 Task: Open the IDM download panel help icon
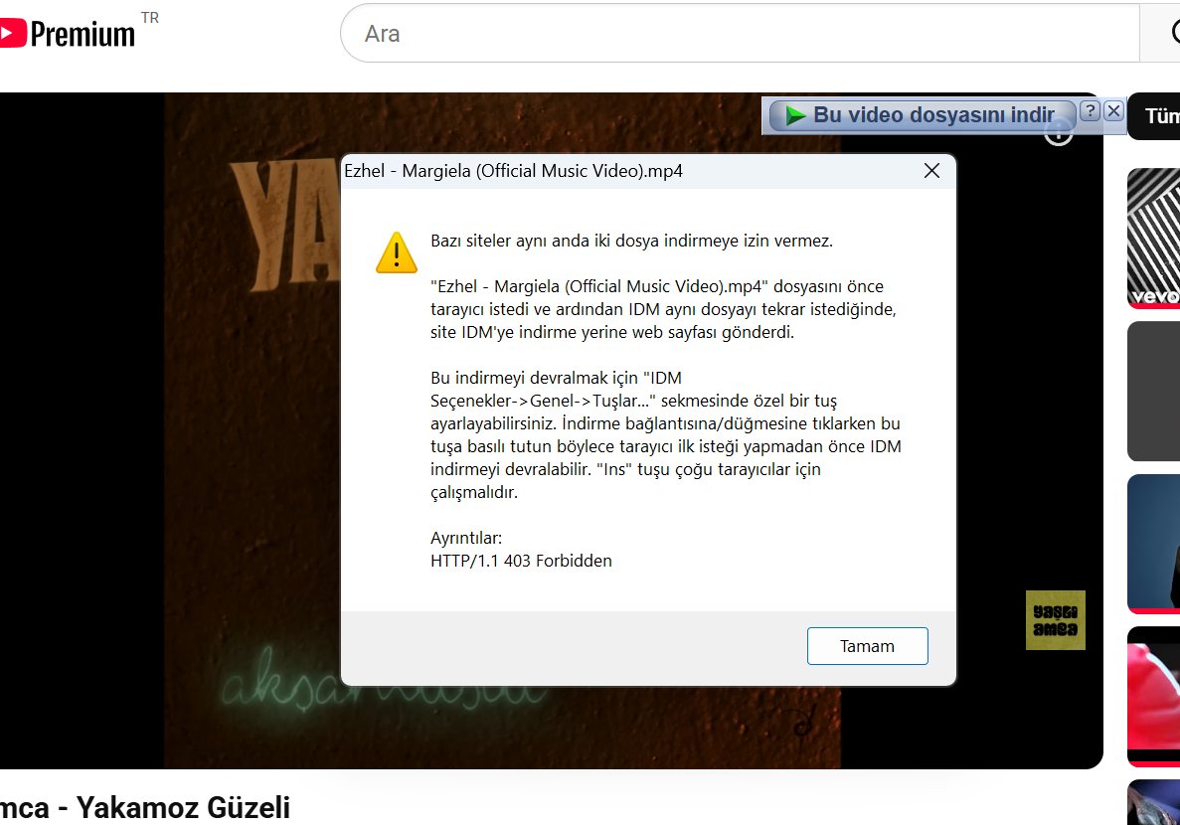pos(1090,110)
